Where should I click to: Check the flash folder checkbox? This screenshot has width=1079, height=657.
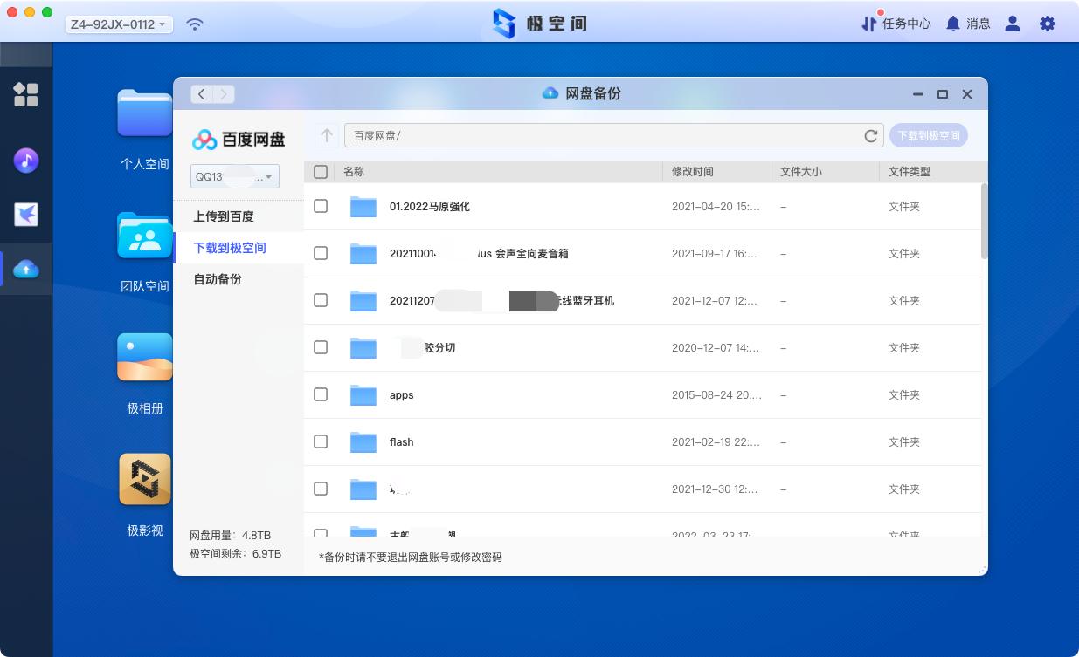pyautogui.click(x=321, y=441)
